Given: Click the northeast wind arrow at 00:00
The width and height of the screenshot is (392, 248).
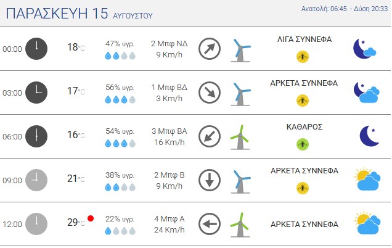Looking at the screenshot, I should point(210,49).
